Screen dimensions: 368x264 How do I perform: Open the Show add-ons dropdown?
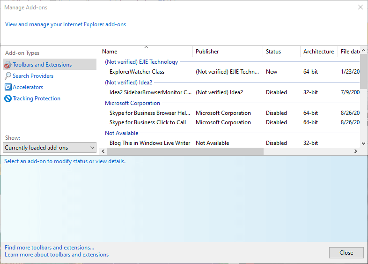point(50,148)
